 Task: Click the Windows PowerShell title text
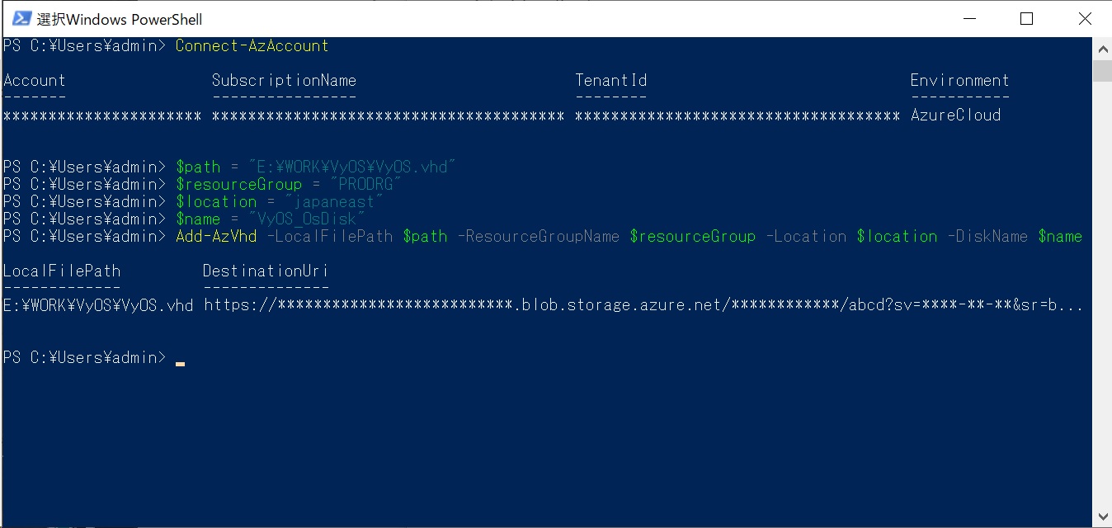click(x=120, y=19)
